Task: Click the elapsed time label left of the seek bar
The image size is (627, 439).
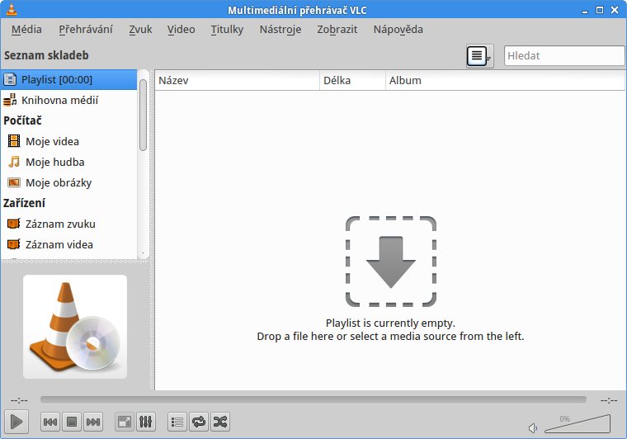Action: click(19, 400)
